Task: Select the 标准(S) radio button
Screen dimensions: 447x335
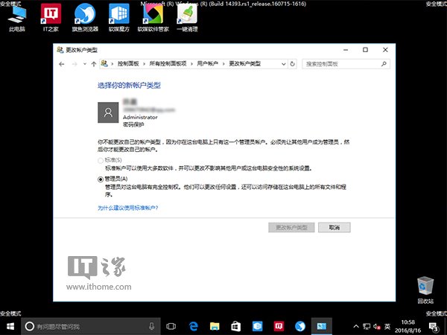Action: (101, 160)
